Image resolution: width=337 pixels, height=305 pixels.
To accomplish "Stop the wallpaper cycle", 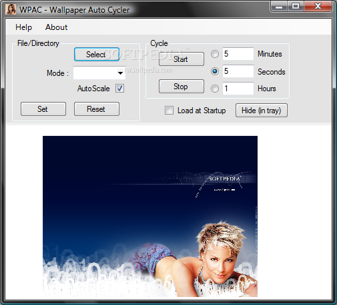I will [x=182, y=87].
